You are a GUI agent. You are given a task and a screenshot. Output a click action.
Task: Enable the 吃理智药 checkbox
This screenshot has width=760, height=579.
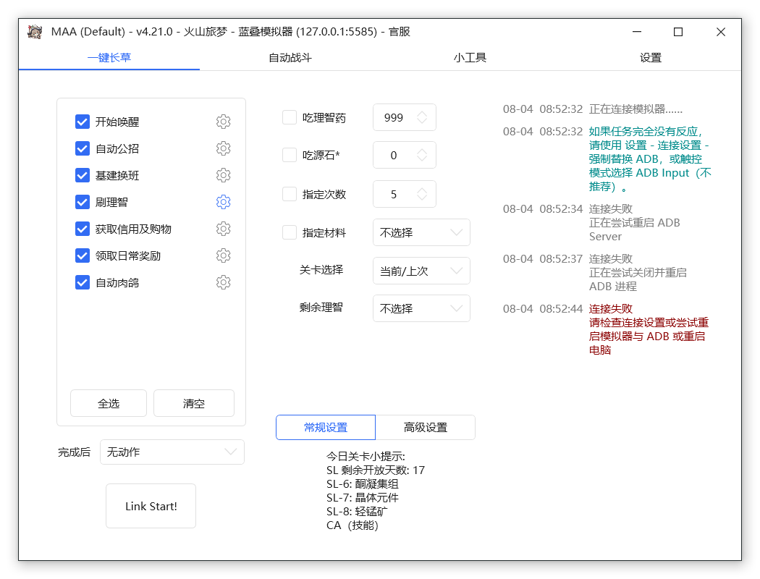tap(287, 117)
